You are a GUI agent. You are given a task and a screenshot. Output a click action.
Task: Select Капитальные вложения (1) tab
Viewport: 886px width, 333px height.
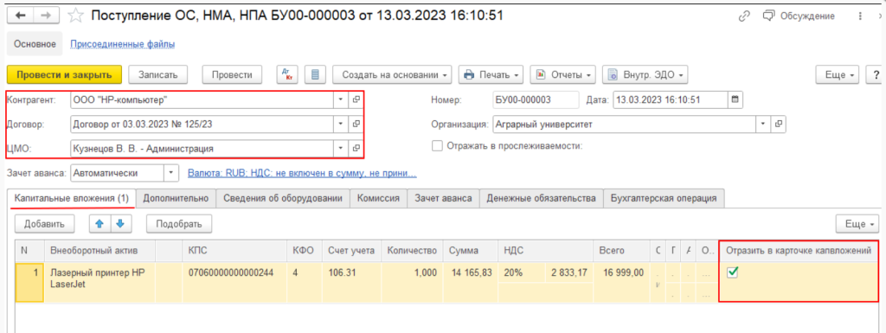[x=71, y=198]
